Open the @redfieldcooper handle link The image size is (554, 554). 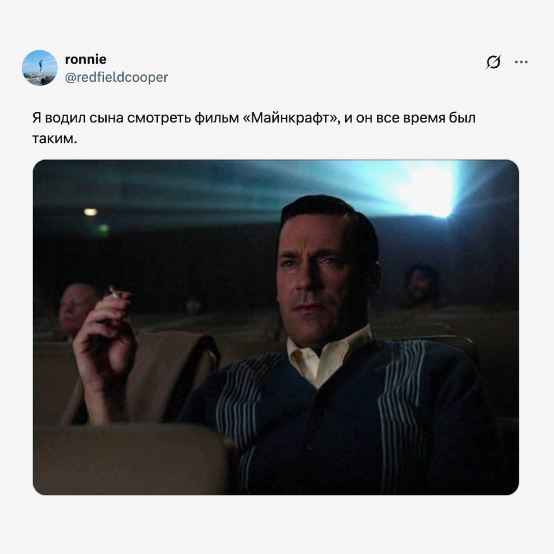coord(116,77)
